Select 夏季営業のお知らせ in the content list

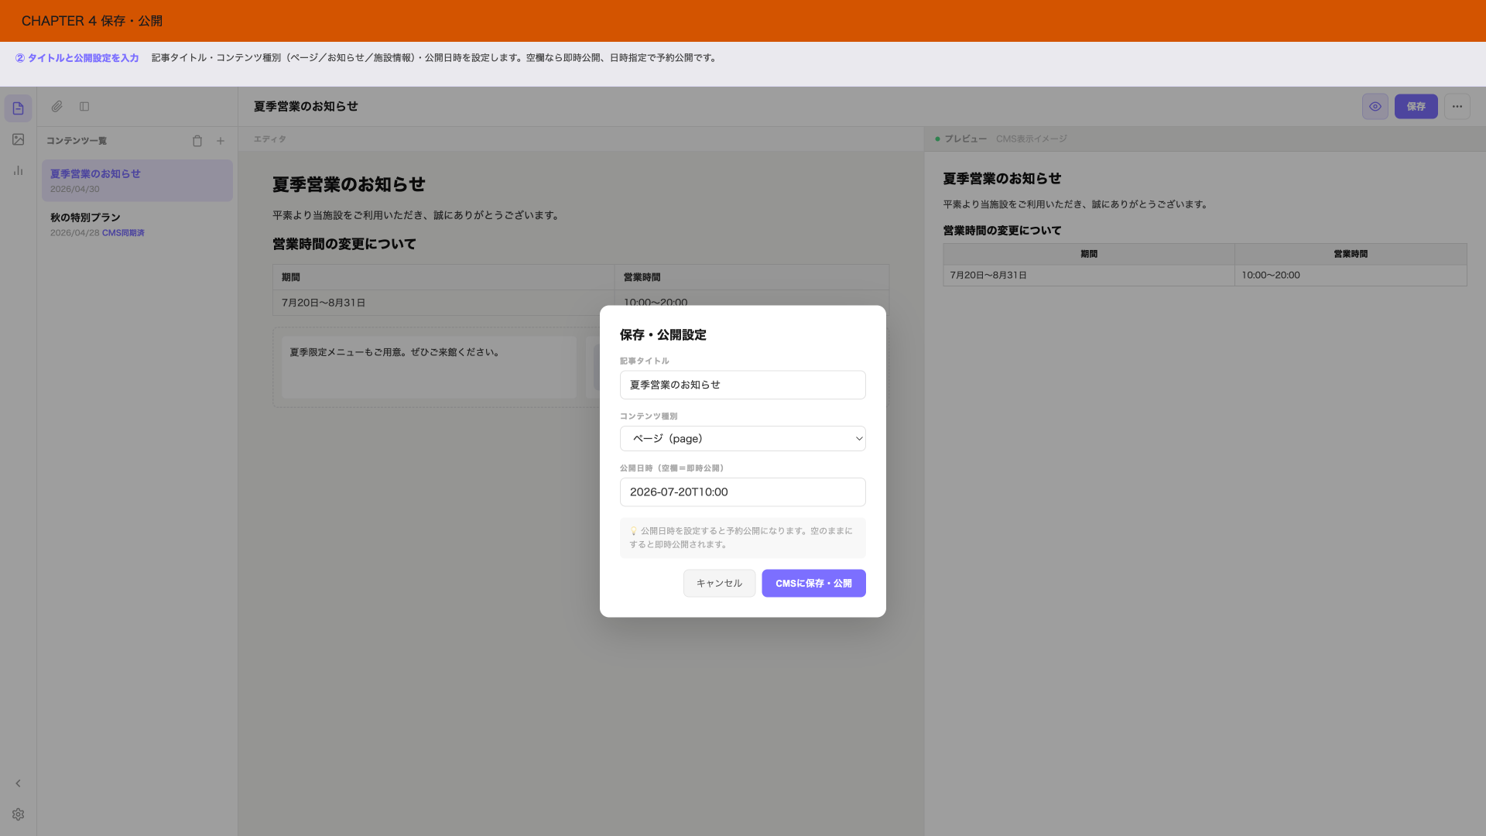(137, 180)
